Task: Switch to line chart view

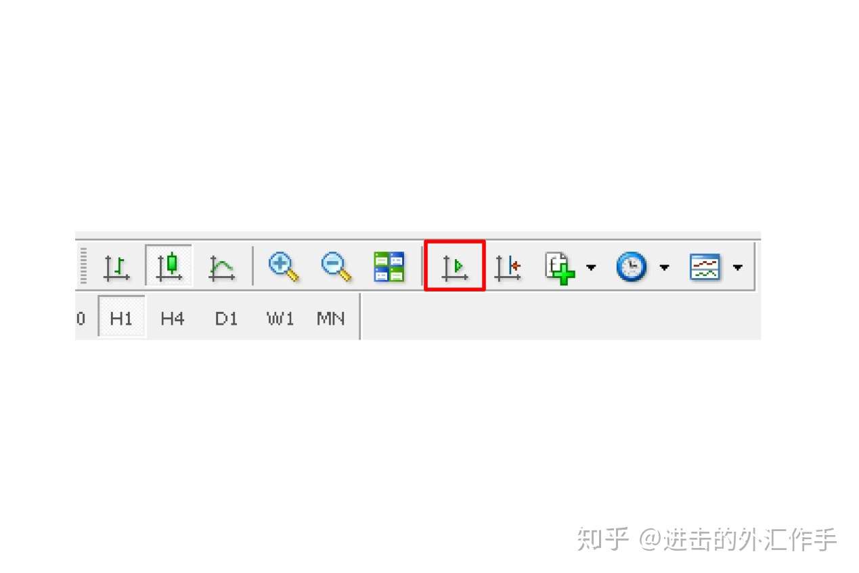Action: click(x=221, y=267)
